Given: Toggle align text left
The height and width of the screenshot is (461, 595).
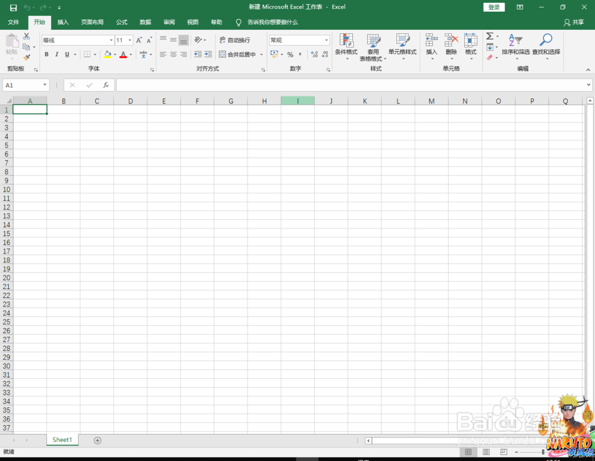Looking at the screenshot, I should pos(163,54).
